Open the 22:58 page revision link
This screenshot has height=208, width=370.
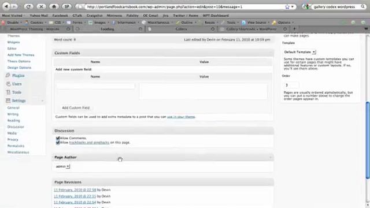(x=75, y=190)
